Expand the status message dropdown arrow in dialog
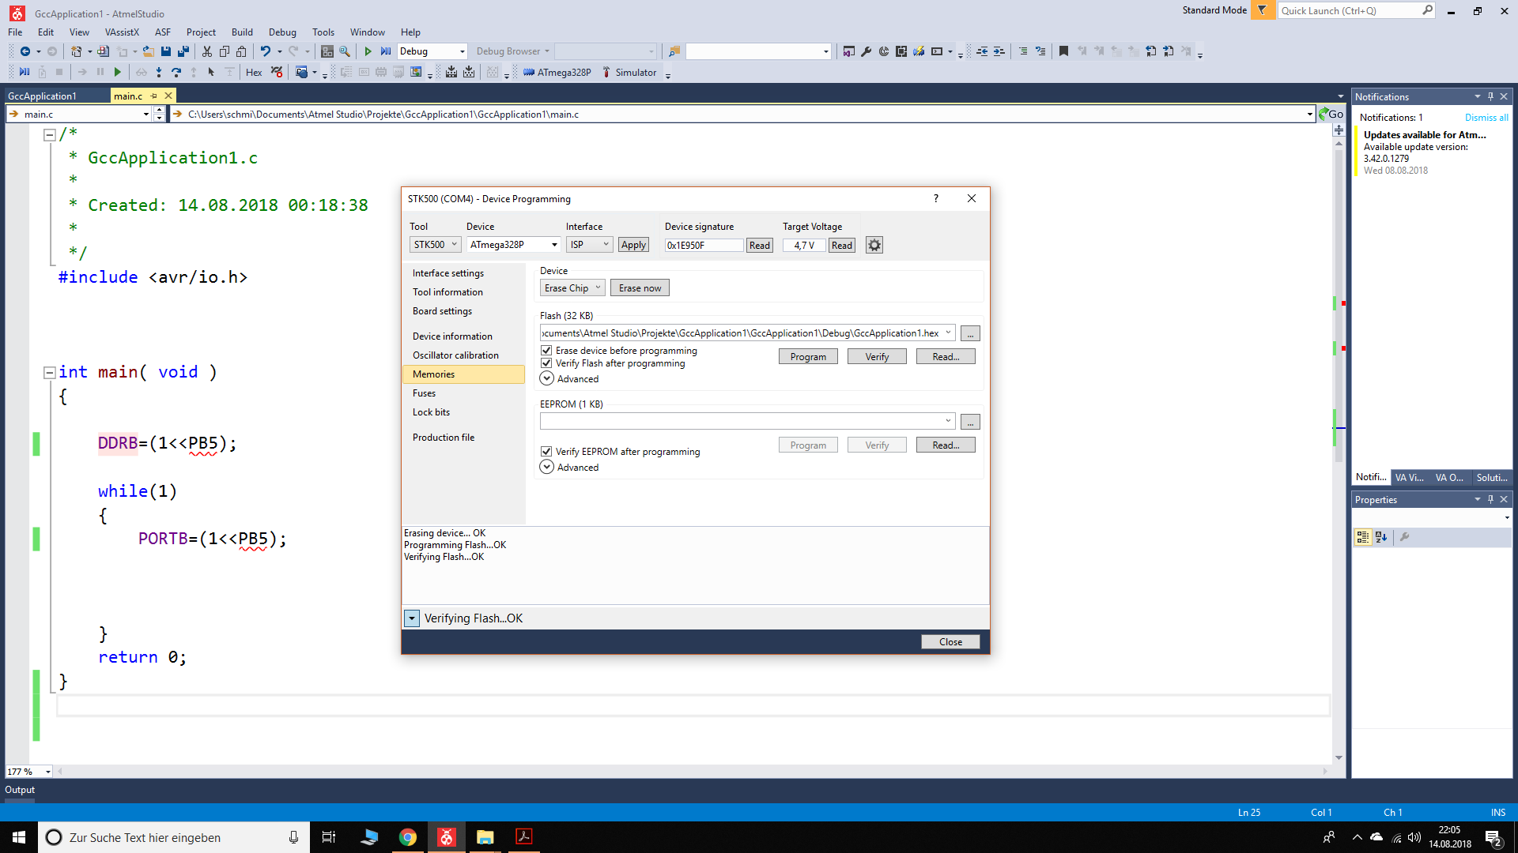Viewport: 1518px width, 853px height. [412, 618]
